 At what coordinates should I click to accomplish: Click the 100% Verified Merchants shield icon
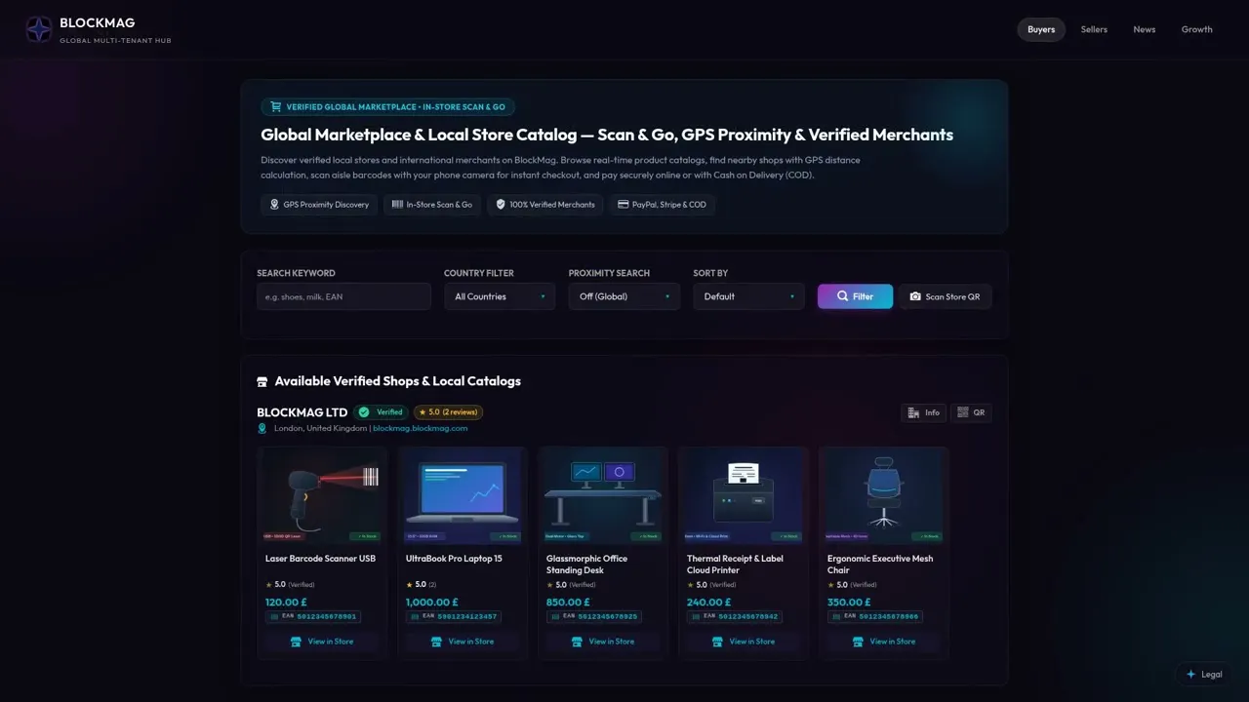(501, 205)
